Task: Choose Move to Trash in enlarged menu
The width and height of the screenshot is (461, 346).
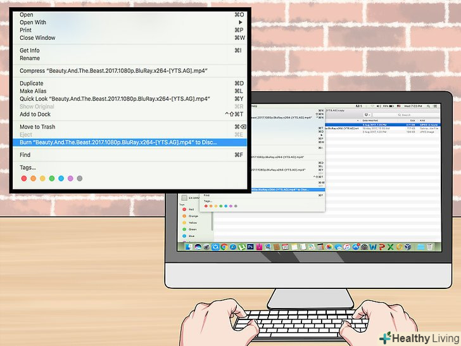Action: point(130,127)
